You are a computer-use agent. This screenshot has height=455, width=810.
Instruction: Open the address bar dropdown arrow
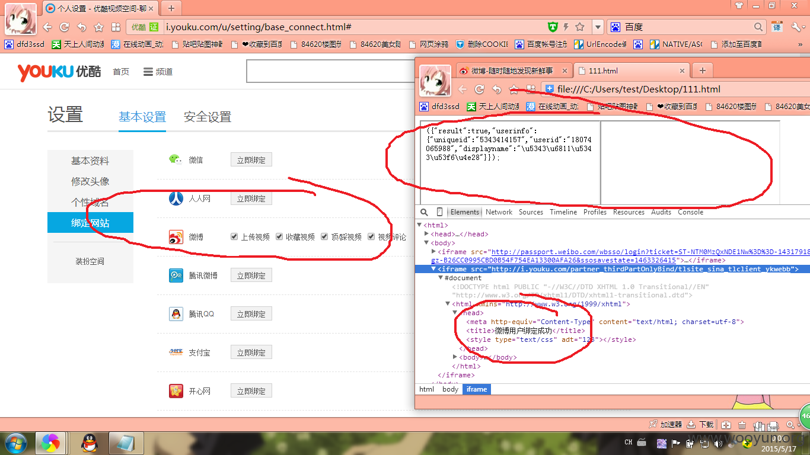[598, 27]
